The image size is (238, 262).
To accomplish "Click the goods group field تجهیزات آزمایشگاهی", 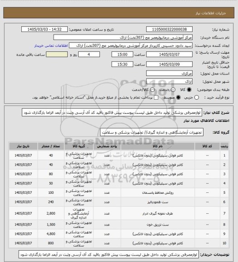I will (152, 132).
